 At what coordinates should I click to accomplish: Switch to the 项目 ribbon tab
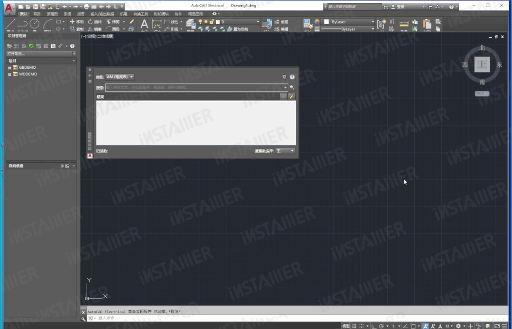pos(37,14)
